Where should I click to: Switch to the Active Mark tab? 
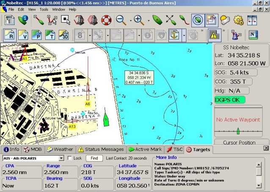[145, 149]
